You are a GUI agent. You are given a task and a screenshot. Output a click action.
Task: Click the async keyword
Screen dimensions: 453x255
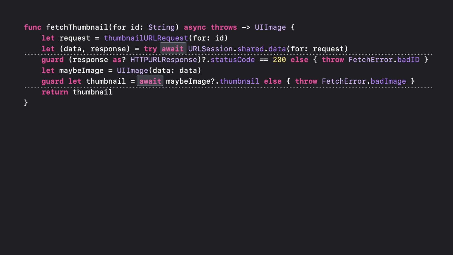click(195, 27)
